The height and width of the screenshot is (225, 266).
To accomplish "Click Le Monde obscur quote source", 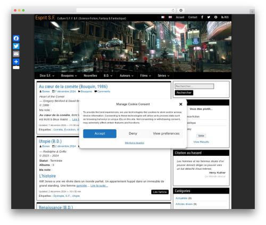I will coord(215,177).
